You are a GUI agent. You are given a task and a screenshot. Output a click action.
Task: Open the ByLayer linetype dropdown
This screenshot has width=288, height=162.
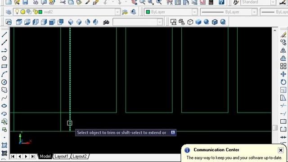254,12
